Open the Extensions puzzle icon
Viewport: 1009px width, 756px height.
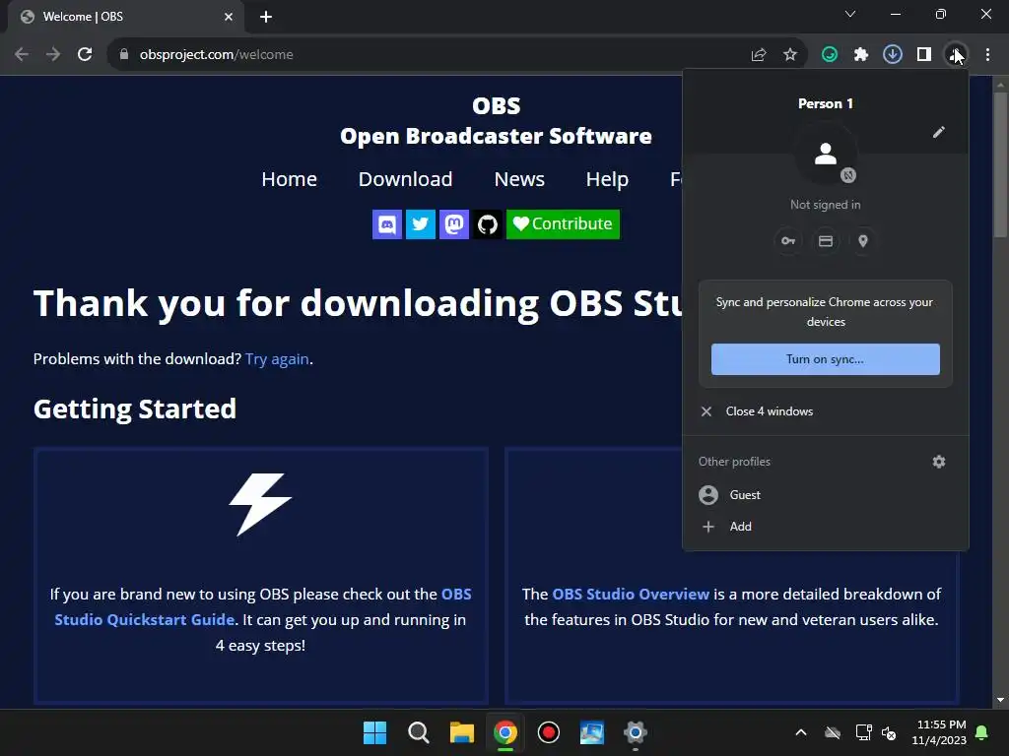[x=861, y=55]
